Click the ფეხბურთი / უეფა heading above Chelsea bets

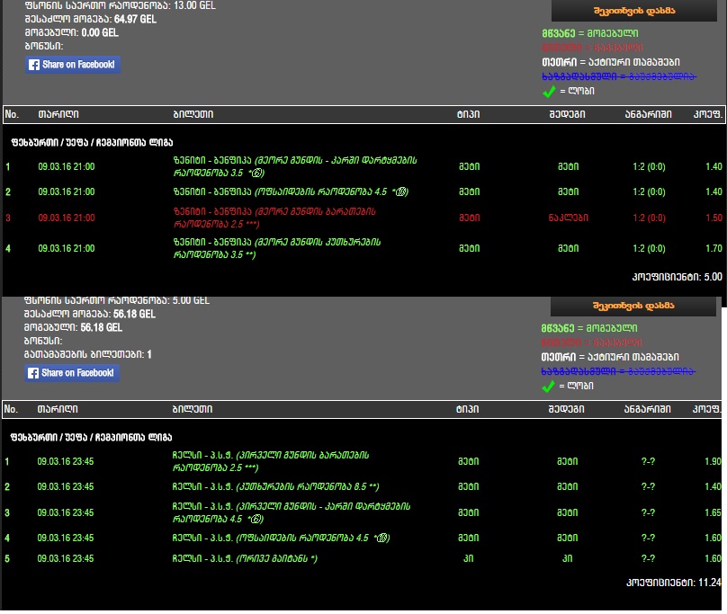[x=91, y=438]
